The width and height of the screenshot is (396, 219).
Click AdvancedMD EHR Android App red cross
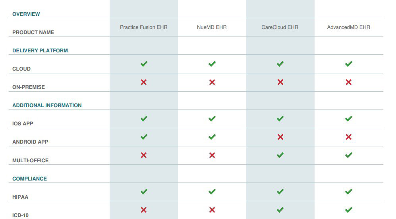point(348,137)
